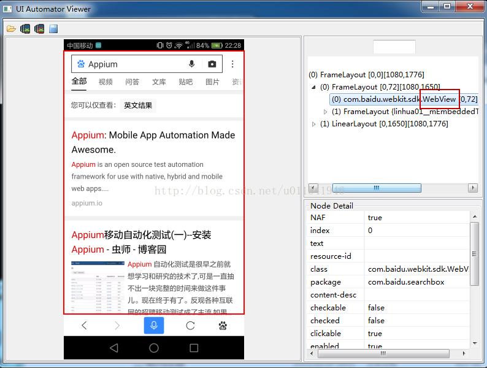Click the vibrate mode icon in the status bar

pyautogui.click(x=159, y=45)
